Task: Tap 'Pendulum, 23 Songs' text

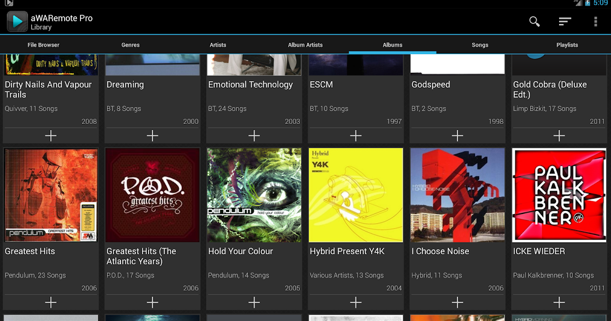Action: (35, 275)
